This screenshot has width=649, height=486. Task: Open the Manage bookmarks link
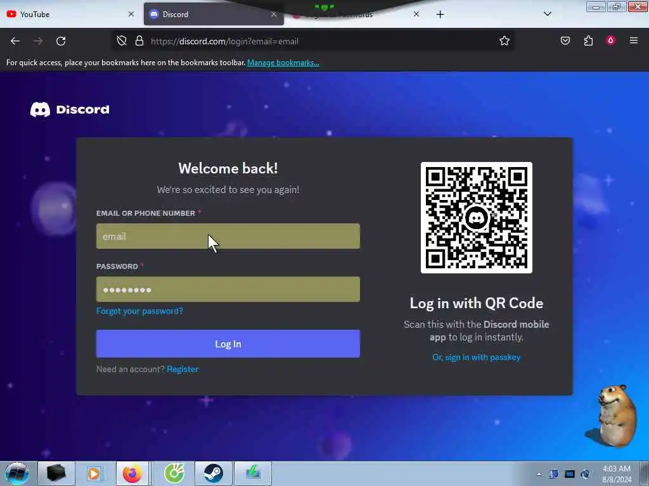(x=283, y=63)
